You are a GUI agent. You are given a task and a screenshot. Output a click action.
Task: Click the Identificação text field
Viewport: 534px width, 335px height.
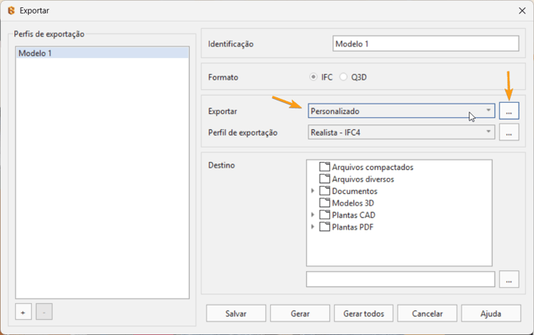pyautogui.click(x=426, y=44)
